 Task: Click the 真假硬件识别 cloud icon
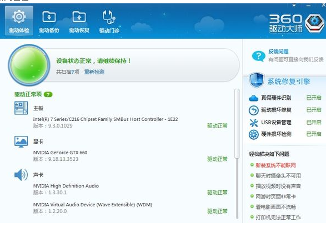(253, 98)
